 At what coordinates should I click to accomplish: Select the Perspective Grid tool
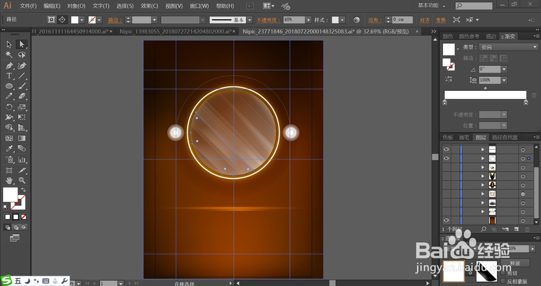[x=22, y=128]
